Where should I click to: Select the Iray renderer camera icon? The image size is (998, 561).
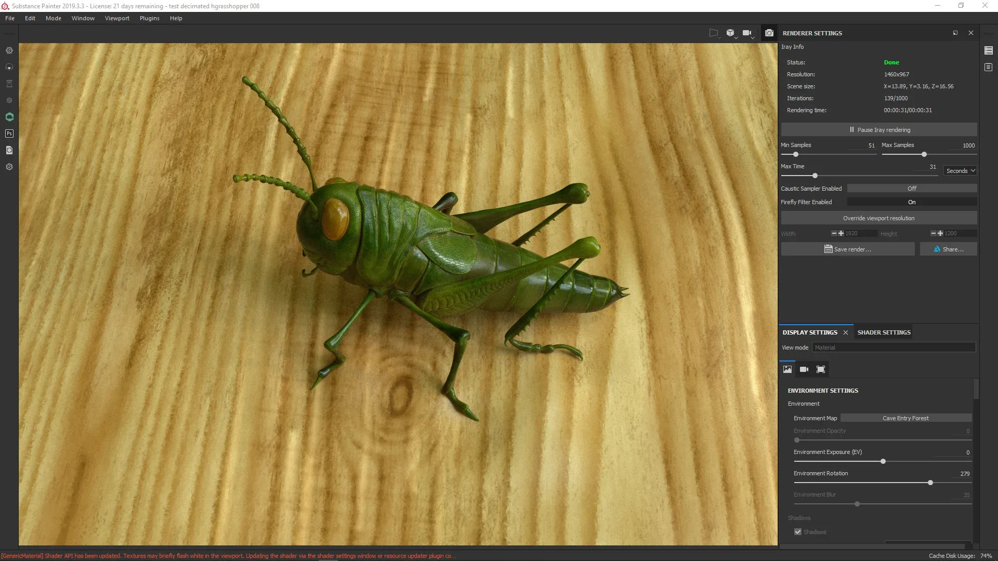[x=769, y=33]
